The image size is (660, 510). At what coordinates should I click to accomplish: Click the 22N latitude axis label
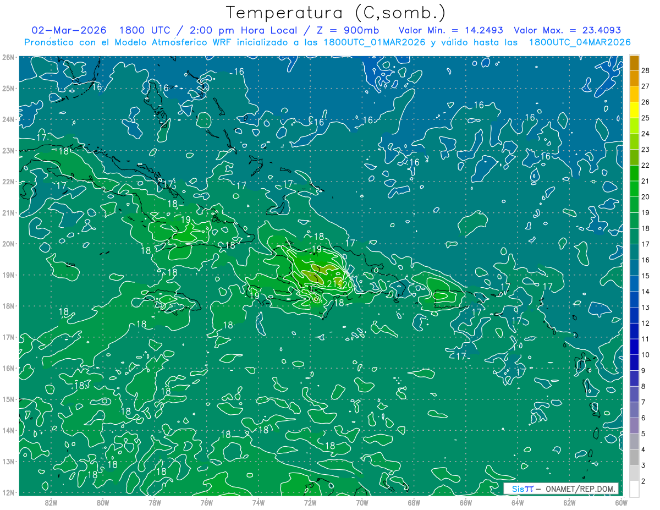click(8, 182)
